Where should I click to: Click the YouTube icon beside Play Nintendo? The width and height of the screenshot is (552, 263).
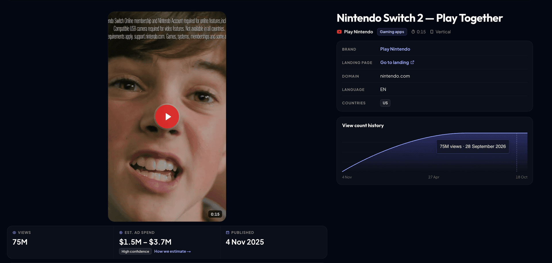tap(339, 32)
